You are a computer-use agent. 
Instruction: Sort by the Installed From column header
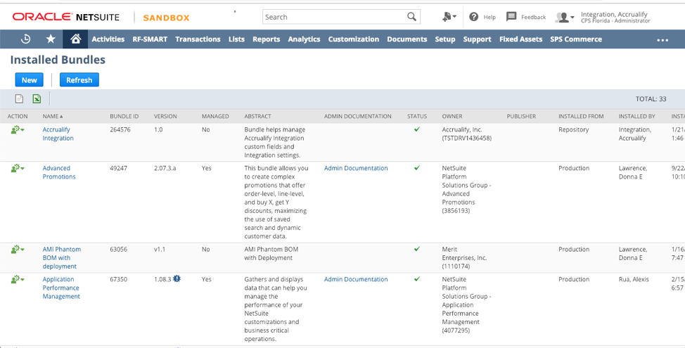[581, 116]
